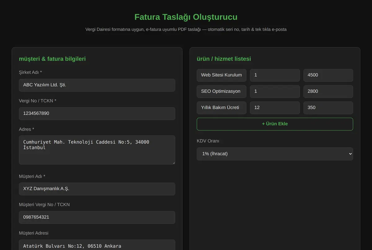Focus the Müşteri Adresi textarea Atatürk Bulvarı
372x250 pixels.
pos(97,245)
